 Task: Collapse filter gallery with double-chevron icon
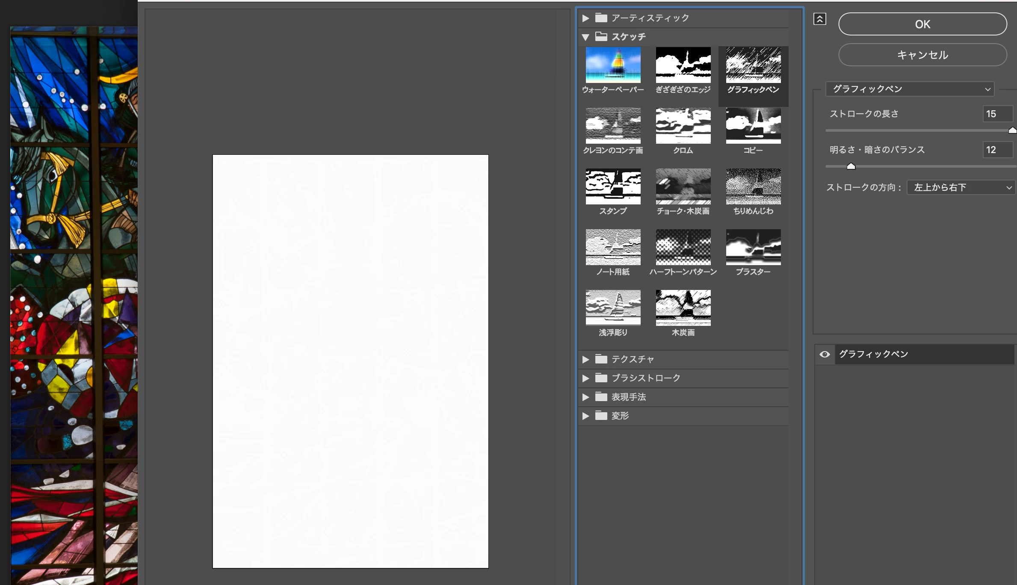[819, 19]
